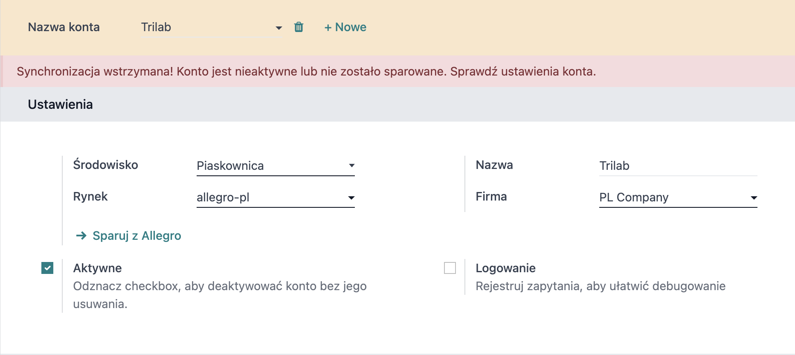Expand the Środowisko Piaskownica dropdown
Image resolution: width=795 pixels, height=355 pixels.
click(276, 166)
